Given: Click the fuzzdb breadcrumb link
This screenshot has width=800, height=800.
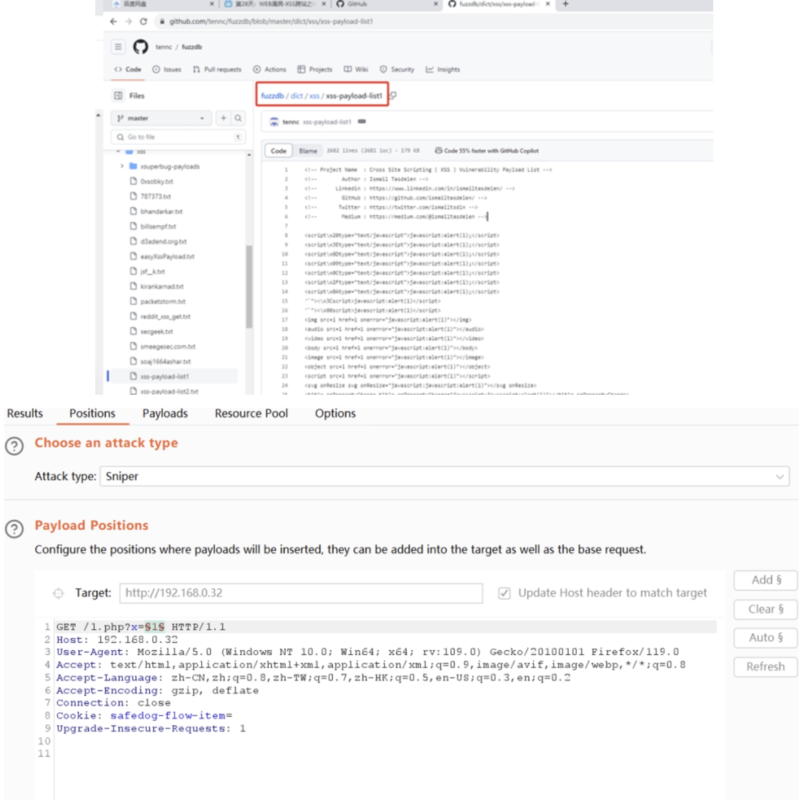Looking at the screenshot, I should click(273, 96).
